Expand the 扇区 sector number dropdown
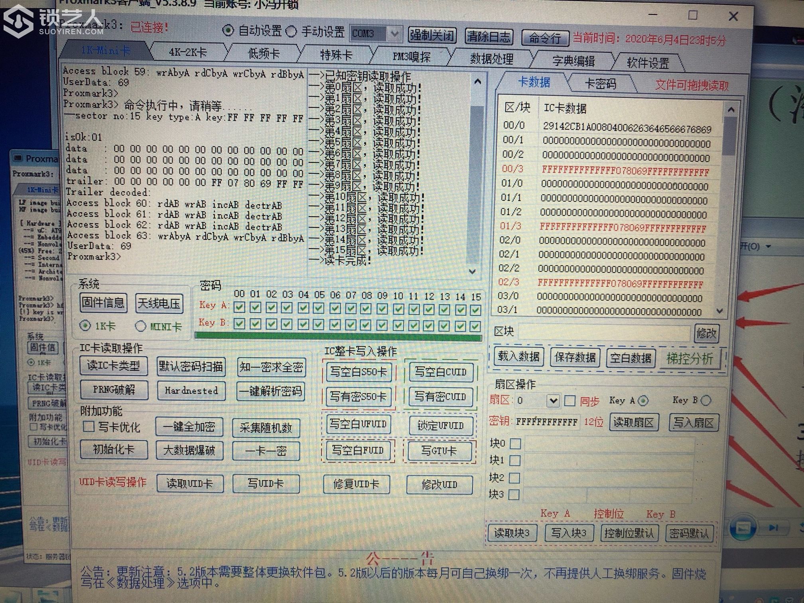Viewport: 804px width, 603px height. [x=553, y=400]
